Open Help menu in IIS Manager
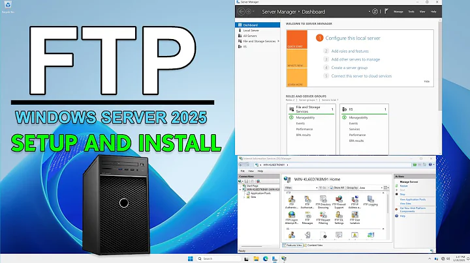Viewport: 470px width, 263px height. pyautogui.click(x=260, y=171)
